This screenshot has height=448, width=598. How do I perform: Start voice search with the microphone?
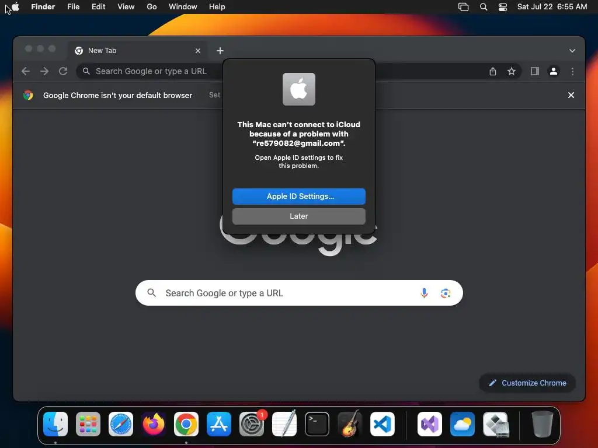424,293
